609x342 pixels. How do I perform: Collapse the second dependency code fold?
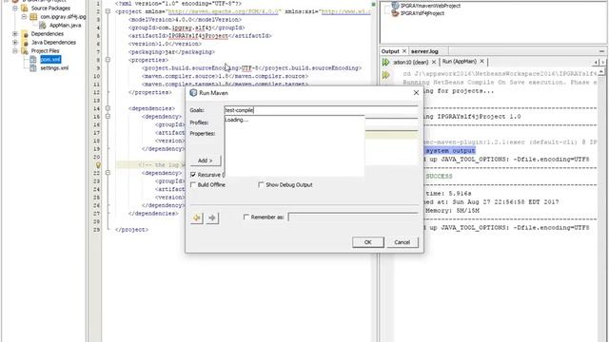(108, 173)
